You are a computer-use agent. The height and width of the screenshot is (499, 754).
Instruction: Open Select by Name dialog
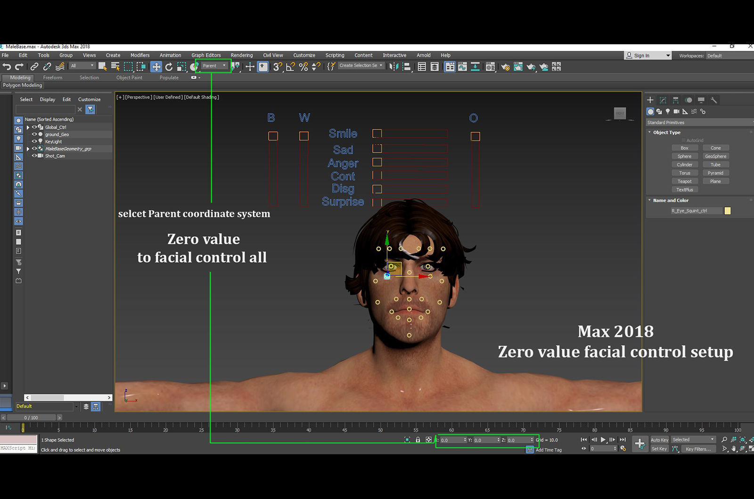(x=115, y=67)
